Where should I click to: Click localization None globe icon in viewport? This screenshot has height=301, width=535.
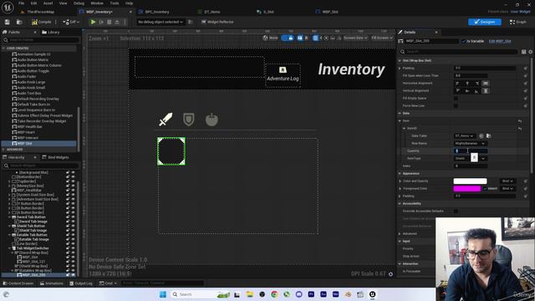coord(265,38)
